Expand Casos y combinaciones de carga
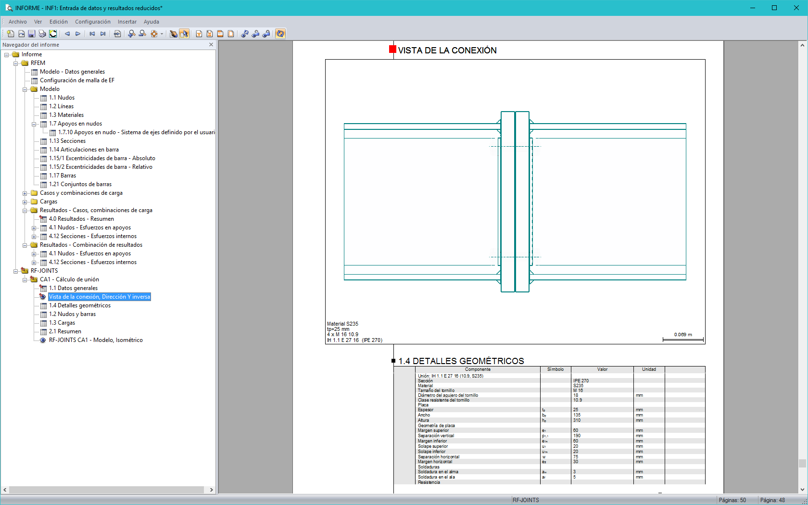Screen dimensions: 808x505 25,193
